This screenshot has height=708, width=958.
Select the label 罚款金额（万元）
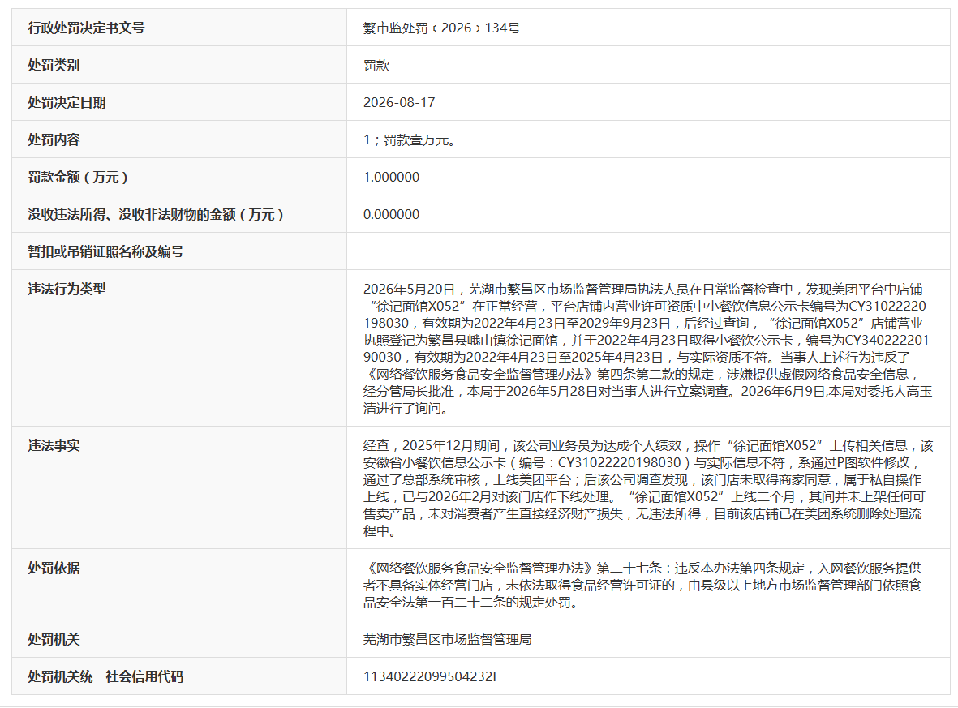pyautogui.click(x=78, y=177)
